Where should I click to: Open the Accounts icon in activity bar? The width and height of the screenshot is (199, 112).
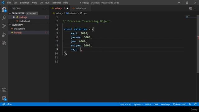click(x=4, y=90)
